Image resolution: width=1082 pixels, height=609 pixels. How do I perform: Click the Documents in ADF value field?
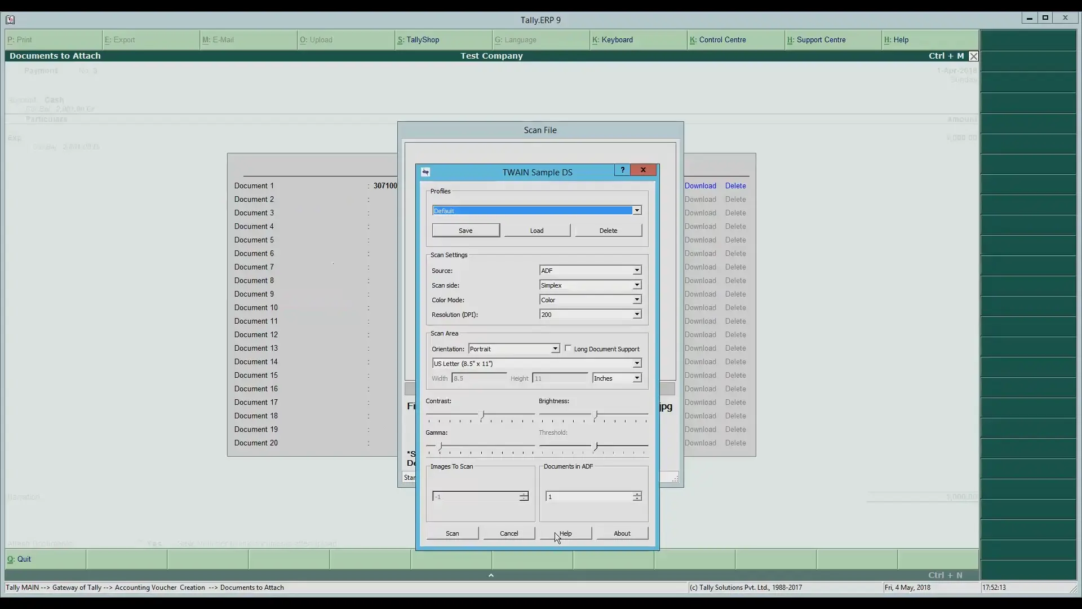click(589, 496)
